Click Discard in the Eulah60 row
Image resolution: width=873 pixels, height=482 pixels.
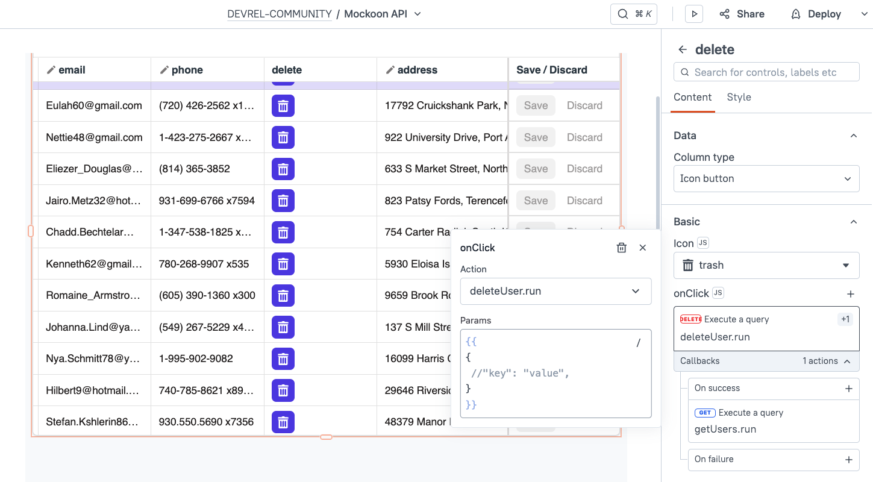point(584,105)
